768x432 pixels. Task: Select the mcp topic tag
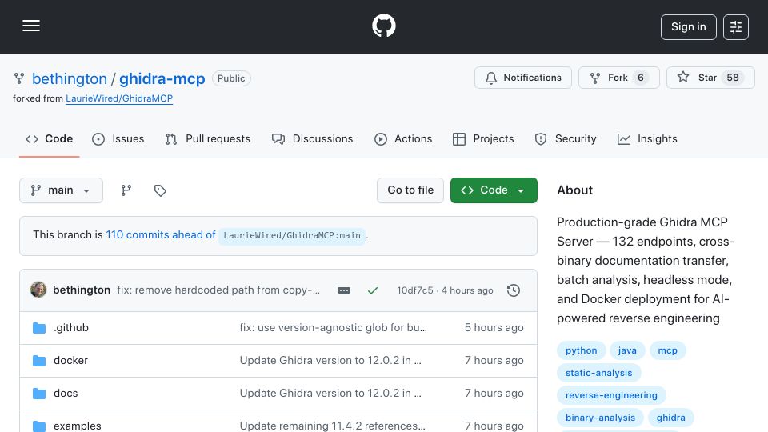[667, 350]
